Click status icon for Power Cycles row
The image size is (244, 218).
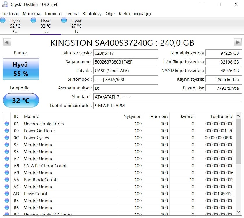[7, 138]
